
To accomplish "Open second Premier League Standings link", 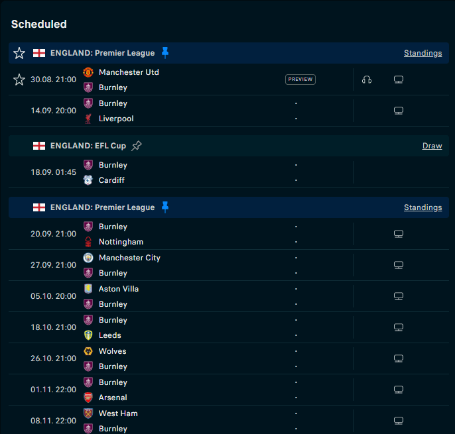I will (x=422, y=207).
